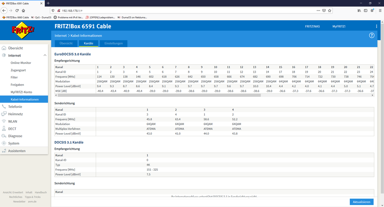Open the Diagnose menu
Image resolution: width=384 pixels, height=207 pixels.
click(x=15, y=136)
